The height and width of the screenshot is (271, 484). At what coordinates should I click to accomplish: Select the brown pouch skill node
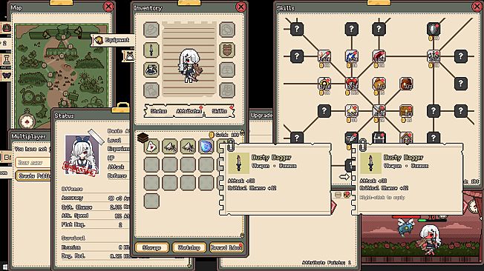point(406,83)
